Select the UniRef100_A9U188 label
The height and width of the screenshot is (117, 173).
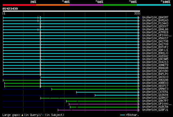point(155,80)
